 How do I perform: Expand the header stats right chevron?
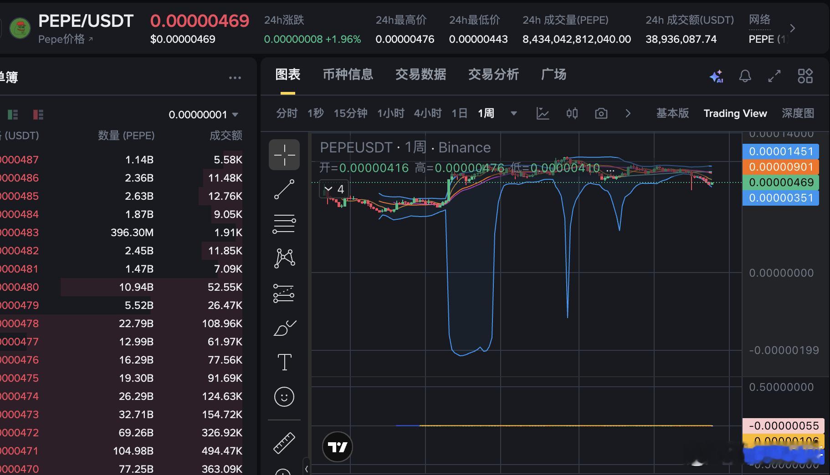click(793, 28)
